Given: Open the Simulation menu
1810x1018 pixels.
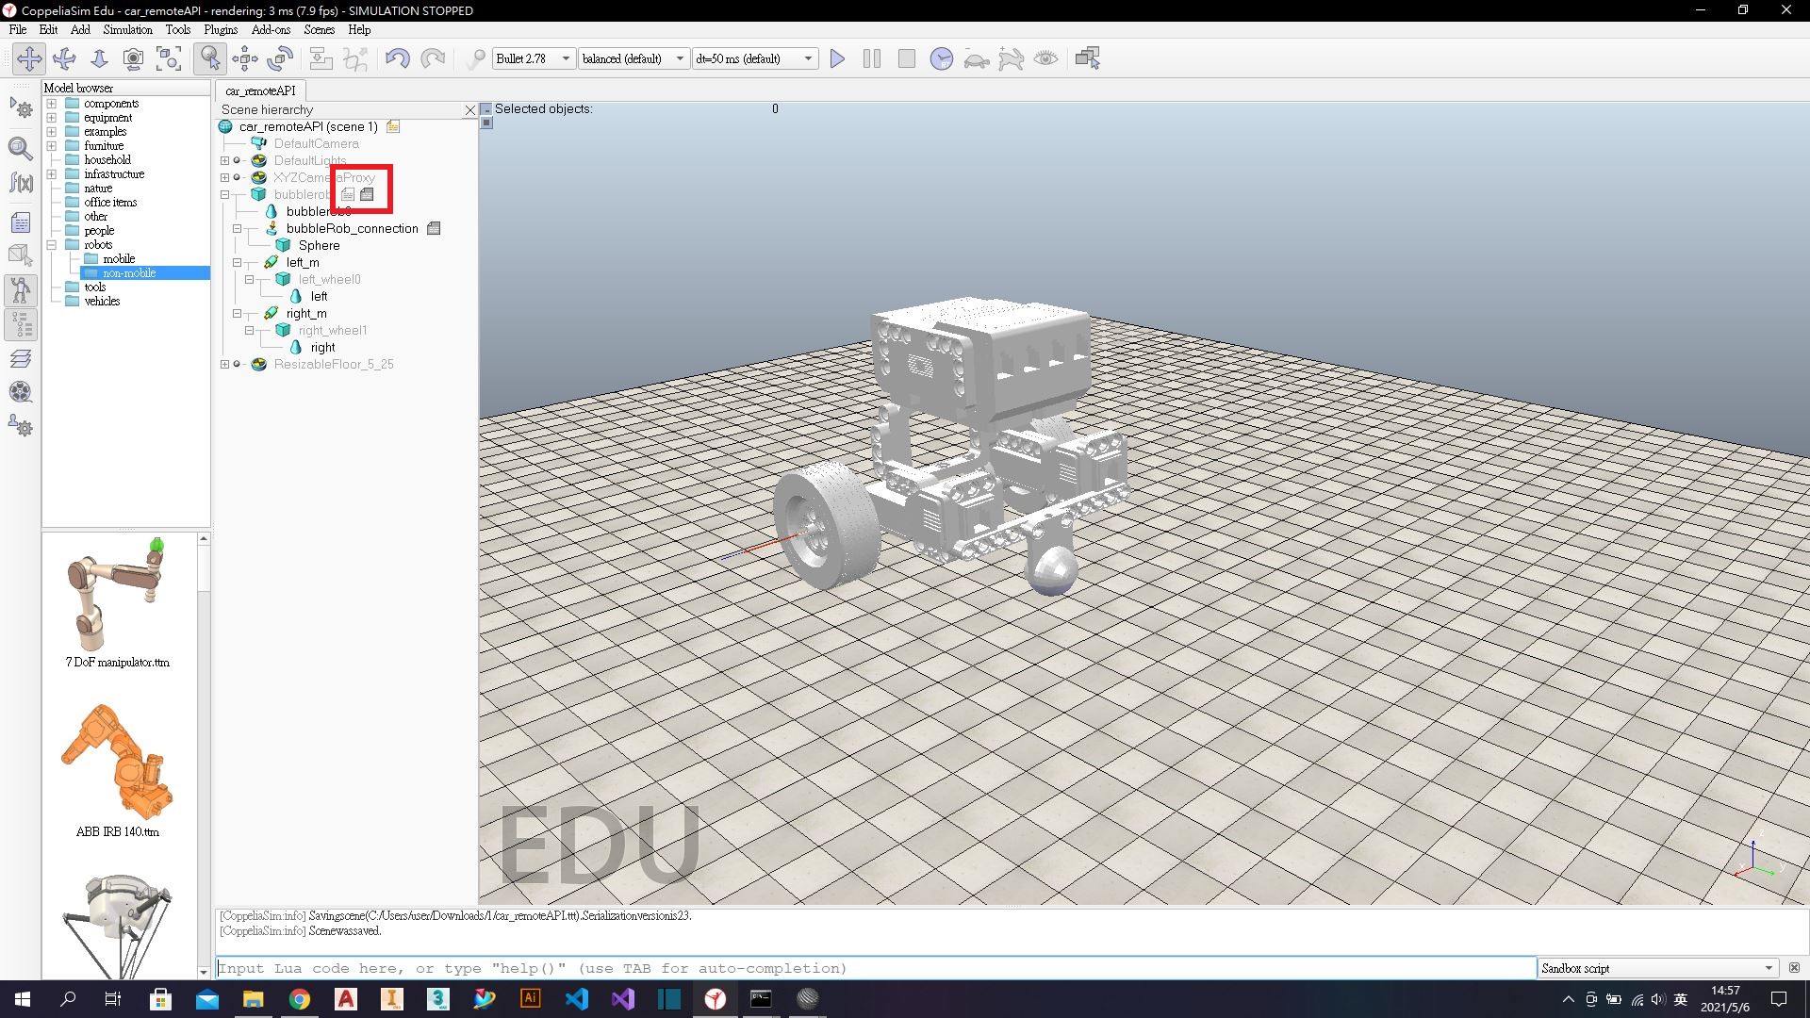Looking at the screenshot, I should 127,29.
